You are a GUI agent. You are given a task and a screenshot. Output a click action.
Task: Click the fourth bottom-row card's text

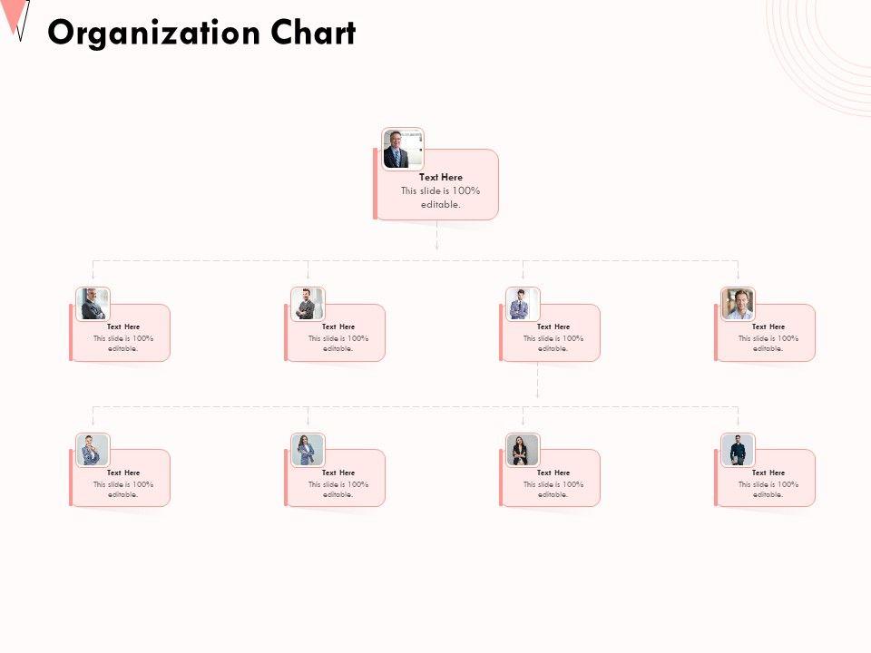pos(768,483)
